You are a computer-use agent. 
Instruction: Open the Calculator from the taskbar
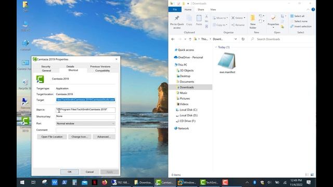point(74,182)
